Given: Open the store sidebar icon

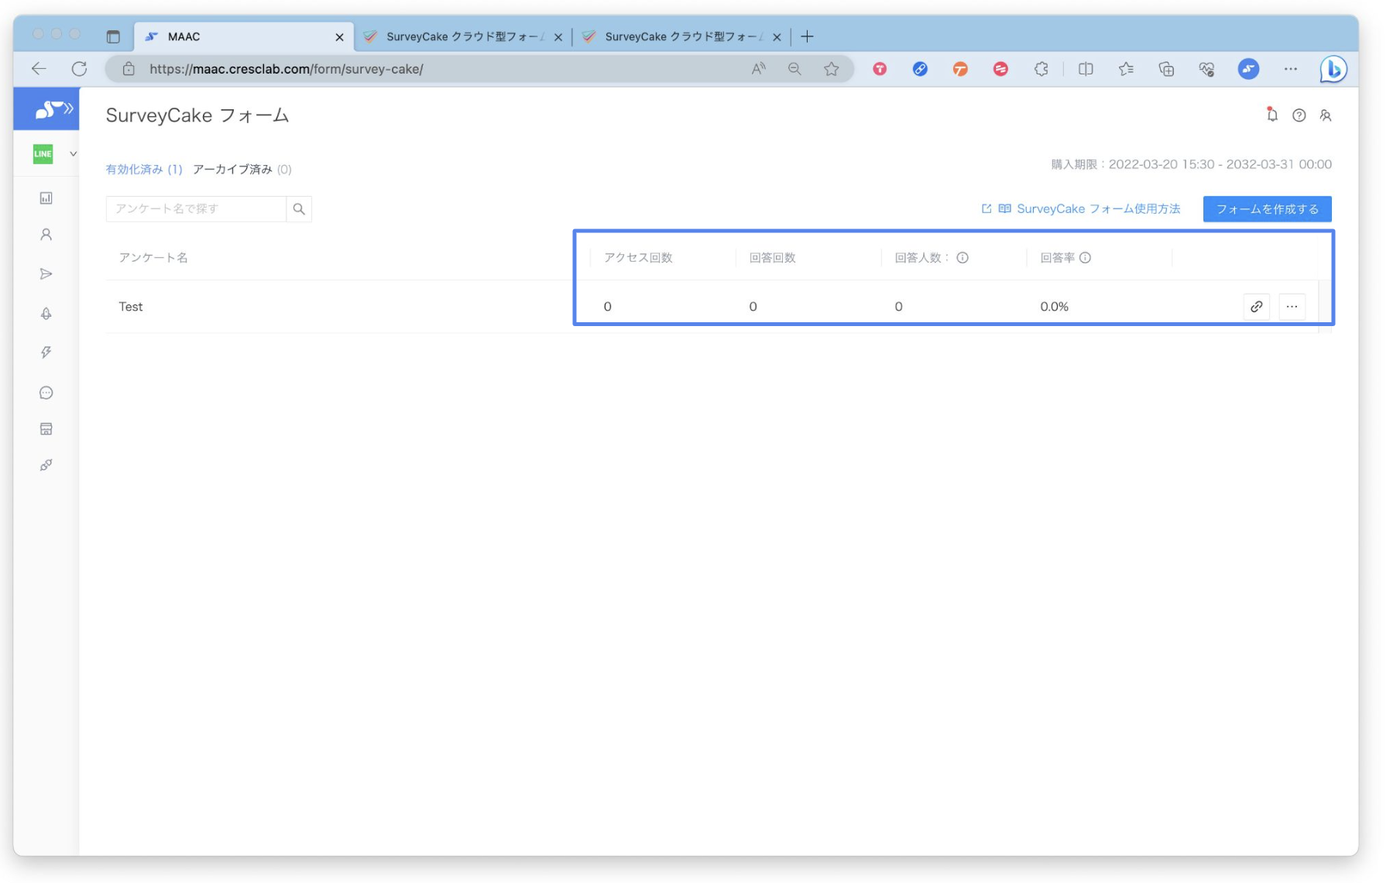Looking at the screenshot, I should (x=46, y=429).
